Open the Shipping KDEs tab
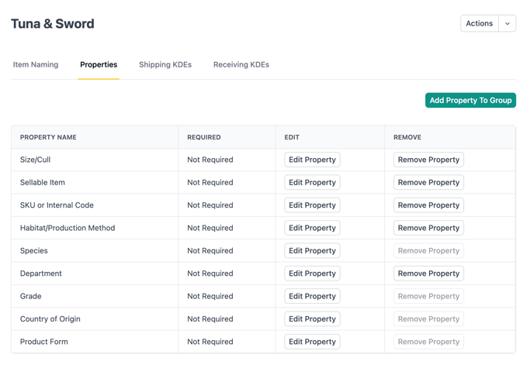This screenshot has width=520, height=389. coord(165,65)
